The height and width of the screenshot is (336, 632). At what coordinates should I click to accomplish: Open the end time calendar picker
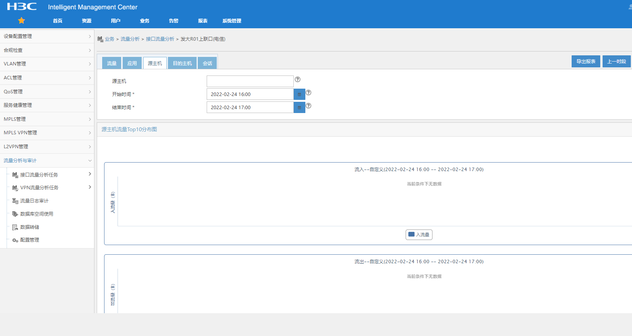(x=299, y=108)
